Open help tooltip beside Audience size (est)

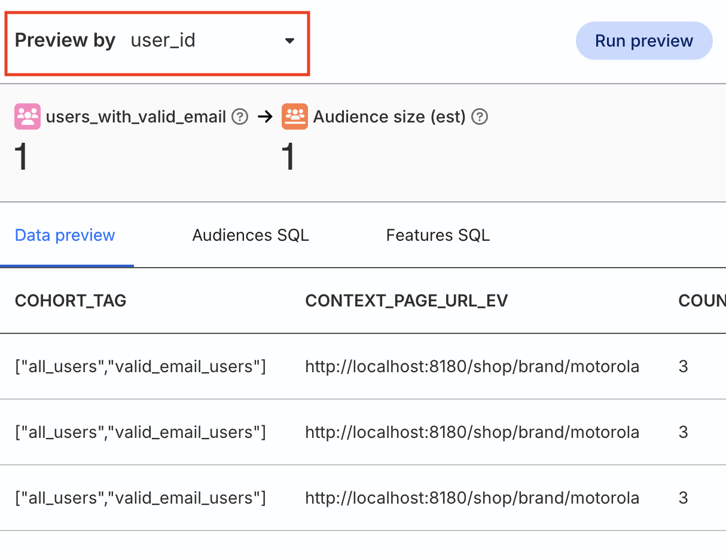480,117
